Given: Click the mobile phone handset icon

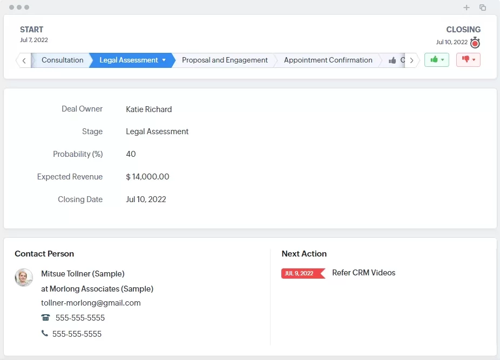Looking at the screenshot, I should pyautogui.click(x=44, y=334).
